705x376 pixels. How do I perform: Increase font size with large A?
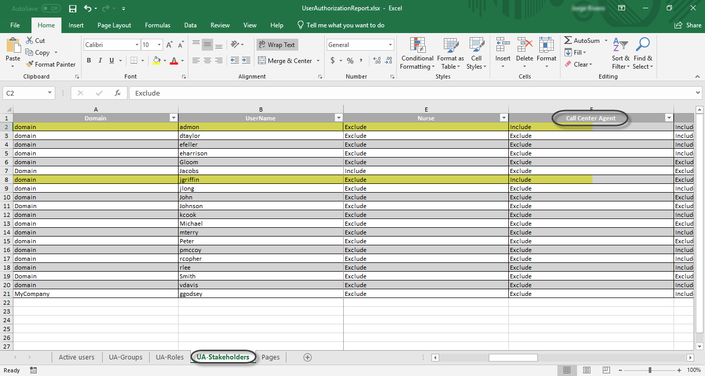(169, 45)
